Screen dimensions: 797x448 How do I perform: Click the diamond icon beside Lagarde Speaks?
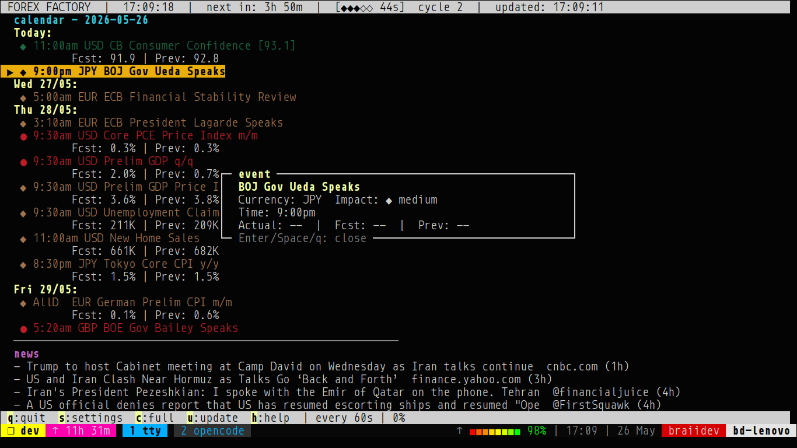coord(23,123)
